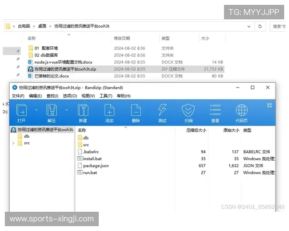
Task: Click the New archive (新建) icon
Action: pos(83,110)
